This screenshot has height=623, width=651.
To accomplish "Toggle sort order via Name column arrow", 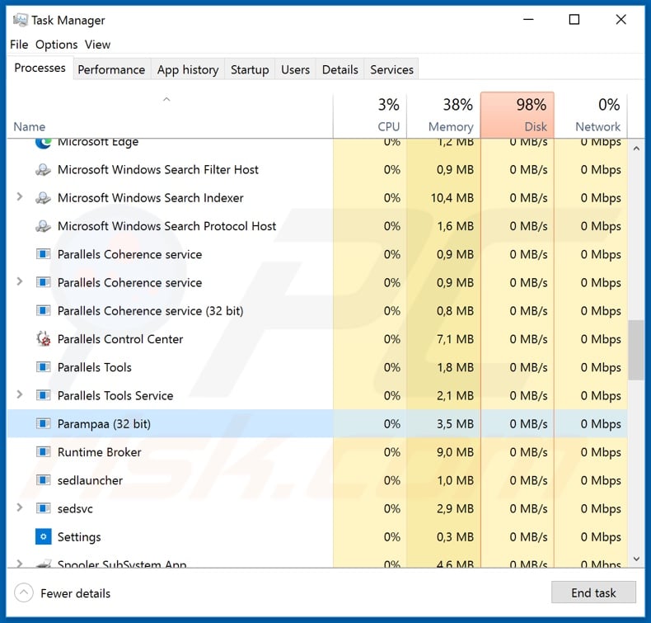I will (166, 99).
